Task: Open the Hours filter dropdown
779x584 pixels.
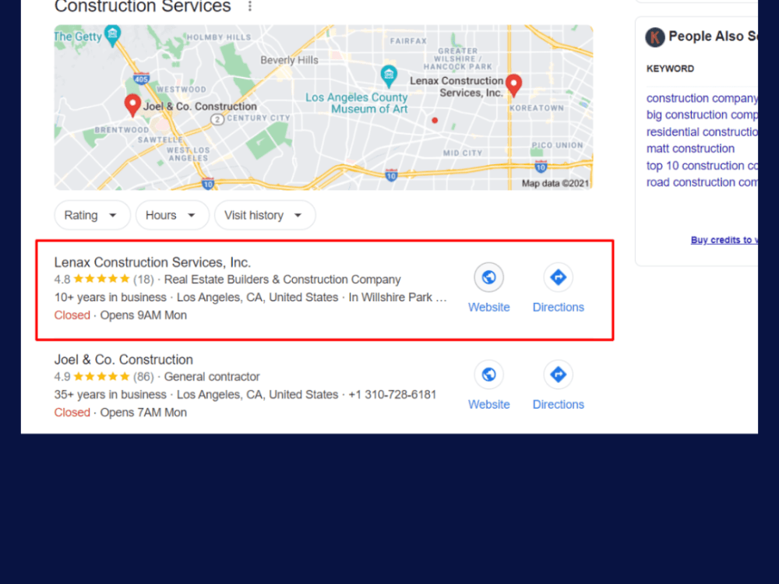Action: (x=172, y=215)
